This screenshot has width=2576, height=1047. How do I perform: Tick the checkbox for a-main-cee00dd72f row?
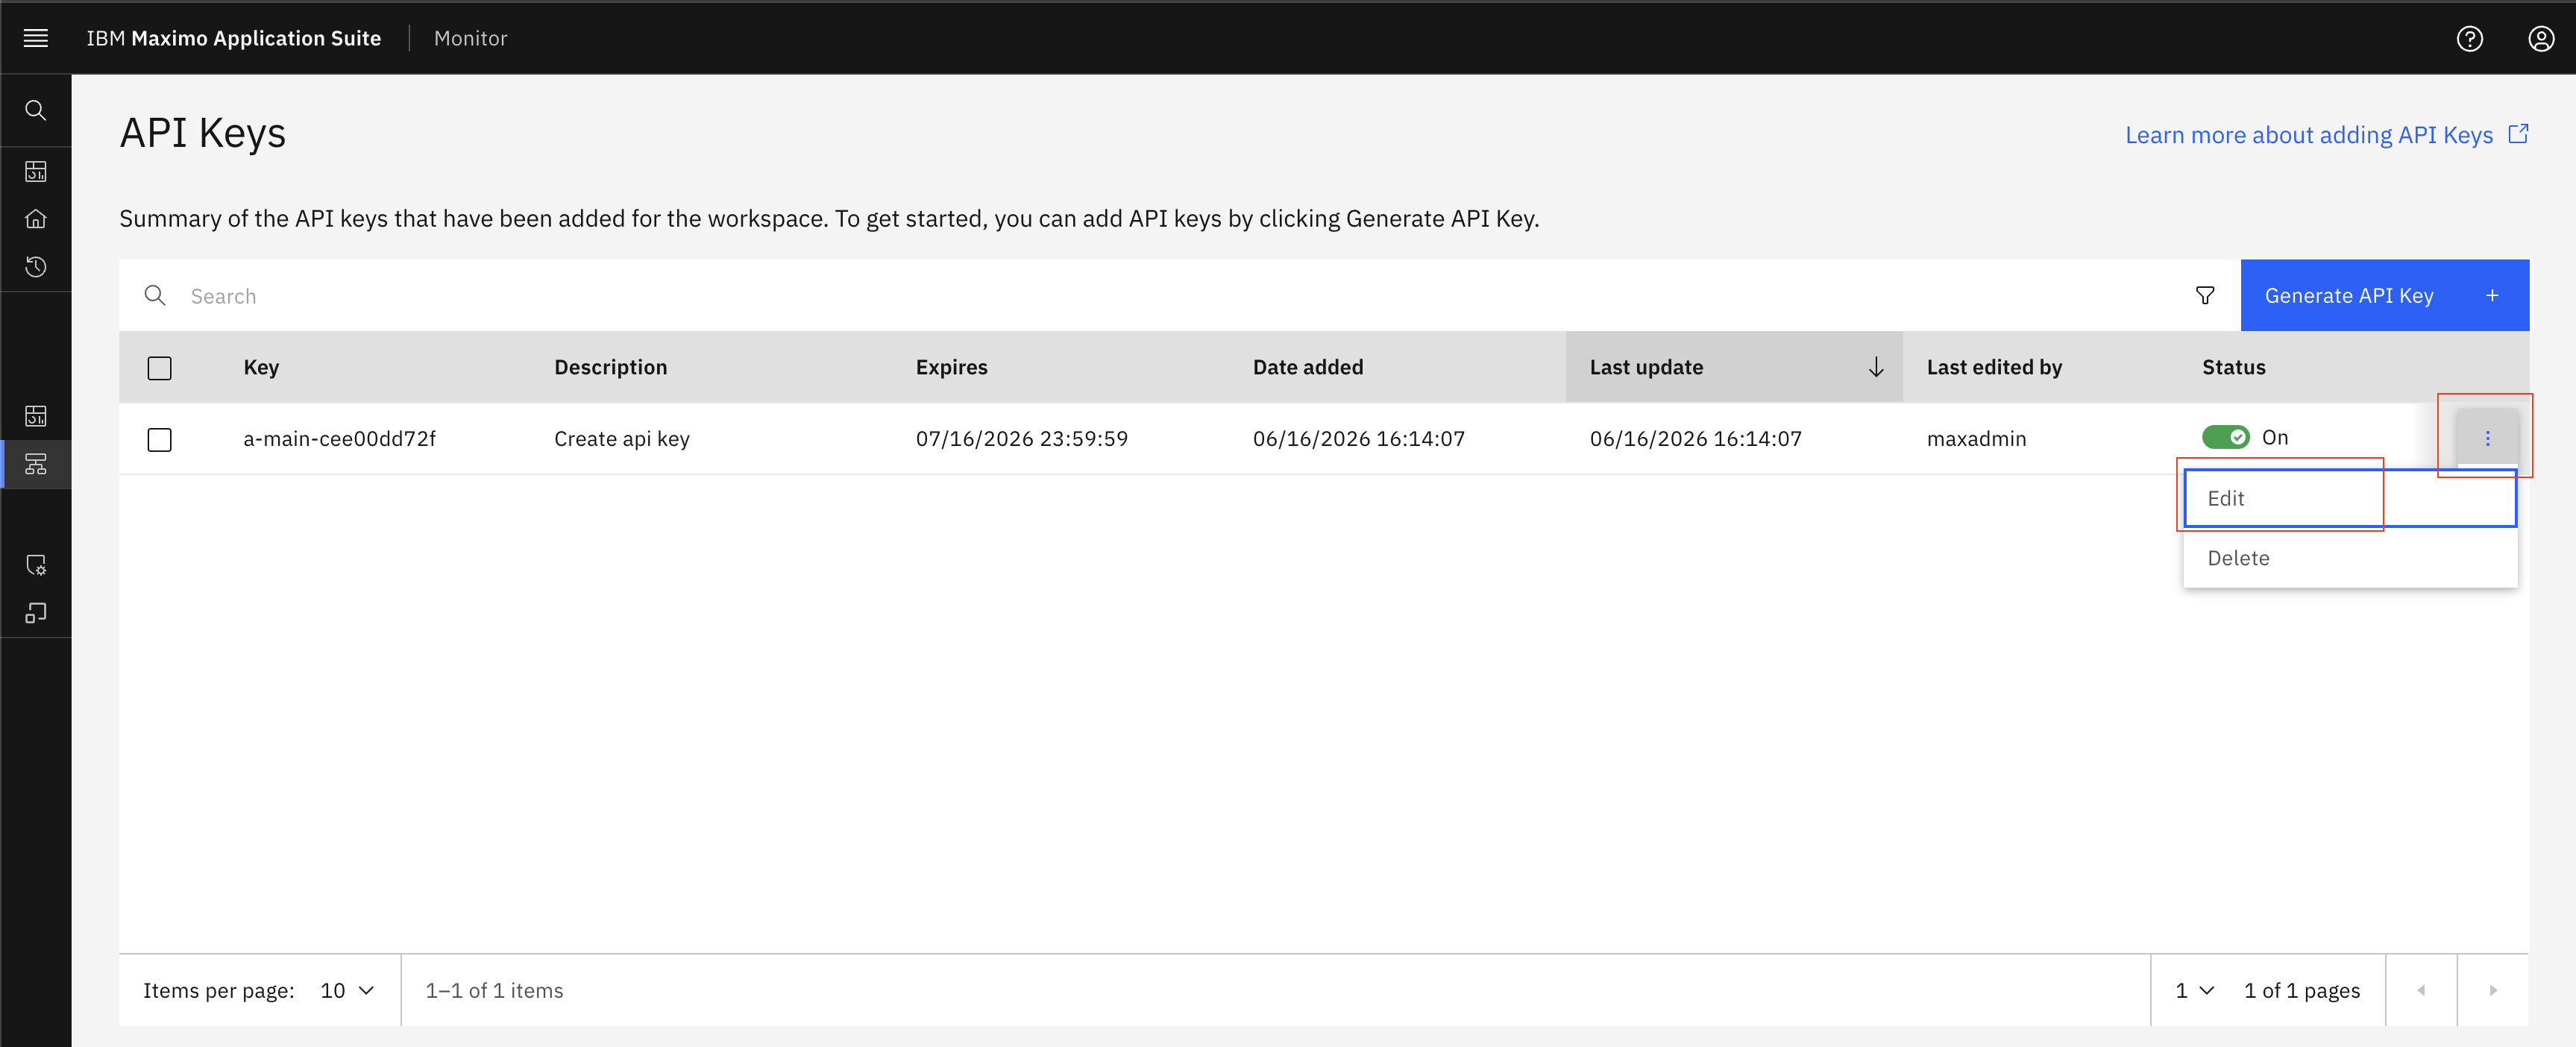159,439
